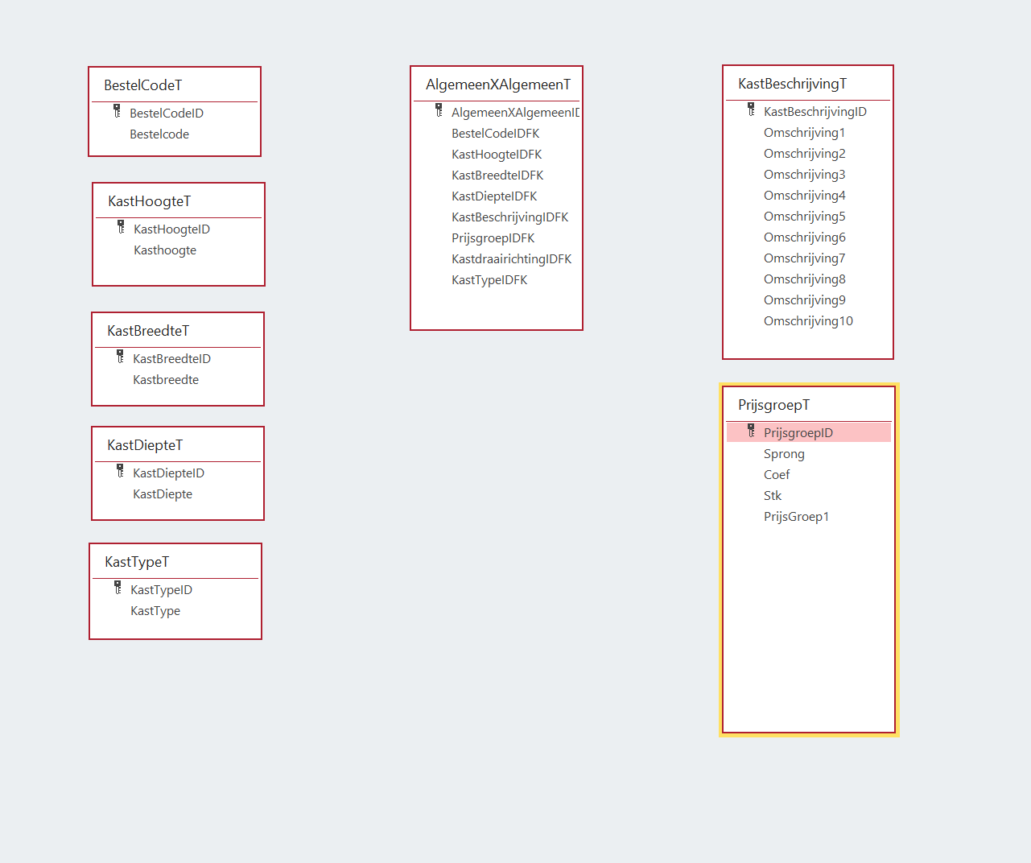Click the key icon beside KastBeschrijvingID

751,109
